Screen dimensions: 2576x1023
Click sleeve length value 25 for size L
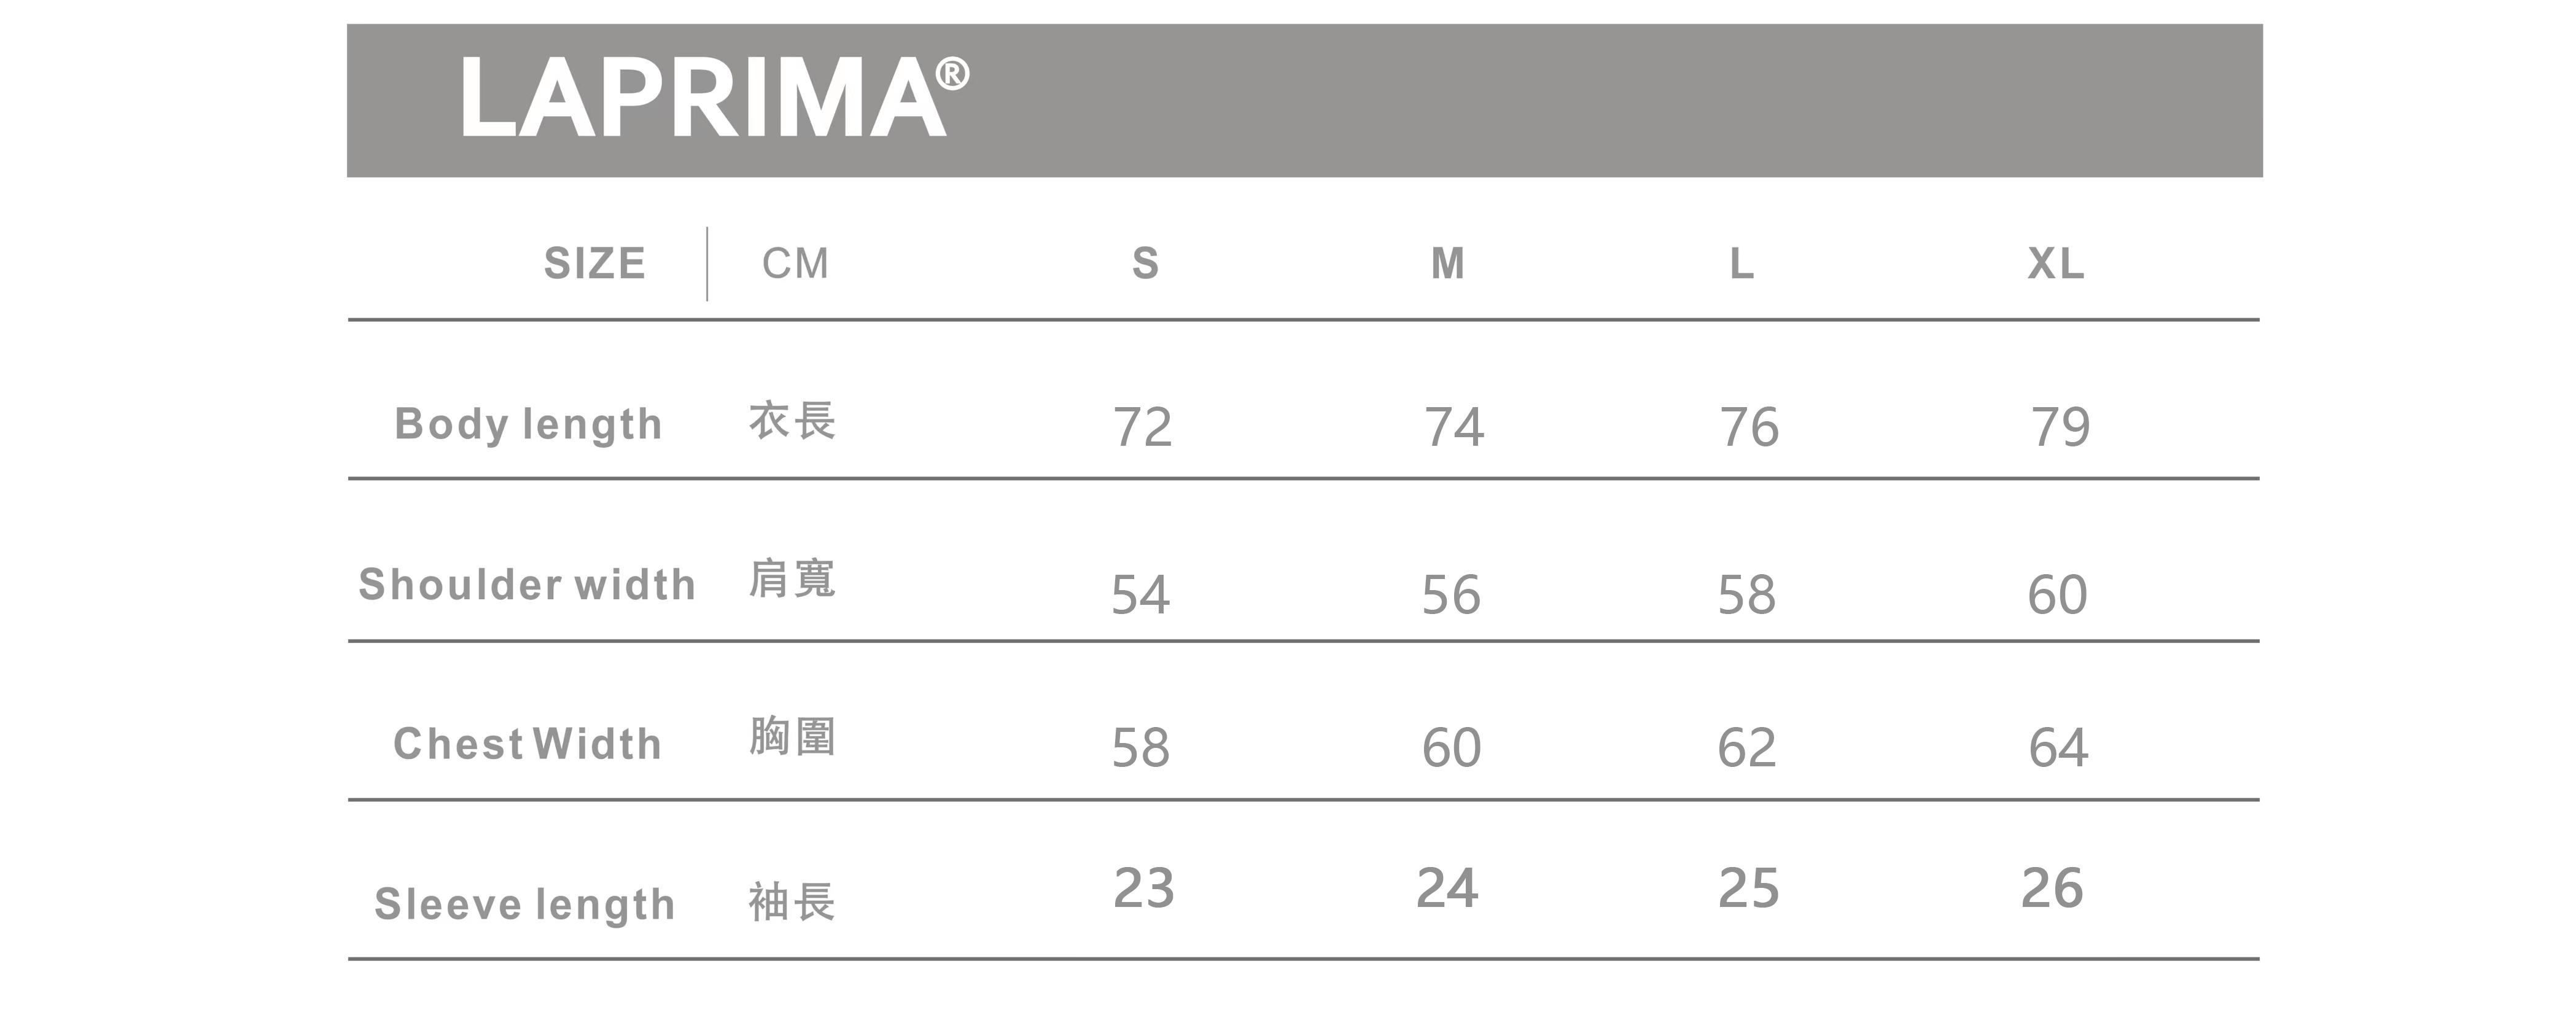pyautogui.click(x=1748, y=888)
